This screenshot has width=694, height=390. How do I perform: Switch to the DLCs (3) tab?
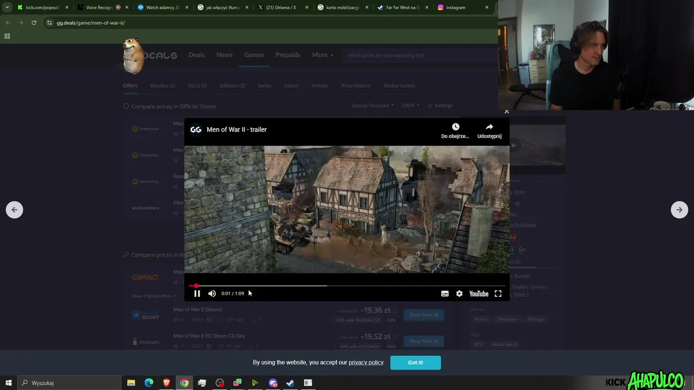click(197, 86)
